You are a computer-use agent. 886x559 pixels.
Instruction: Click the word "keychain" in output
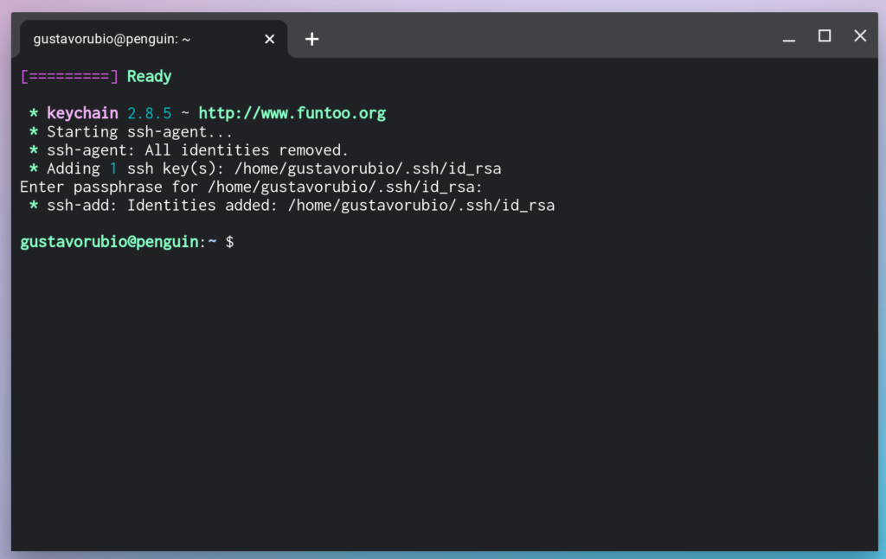click(82, 113)
